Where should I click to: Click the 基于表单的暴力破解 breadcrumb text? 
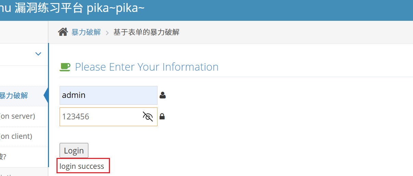pos(146,32)
